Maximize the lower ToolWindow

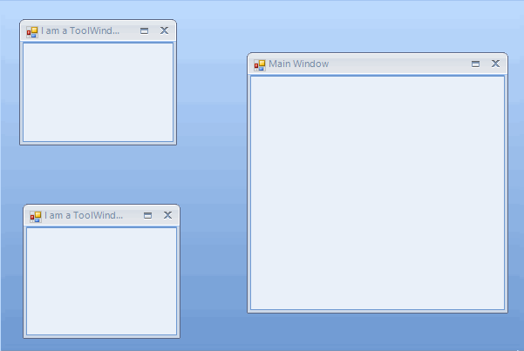pyautogui.click(x=148, y=215)
